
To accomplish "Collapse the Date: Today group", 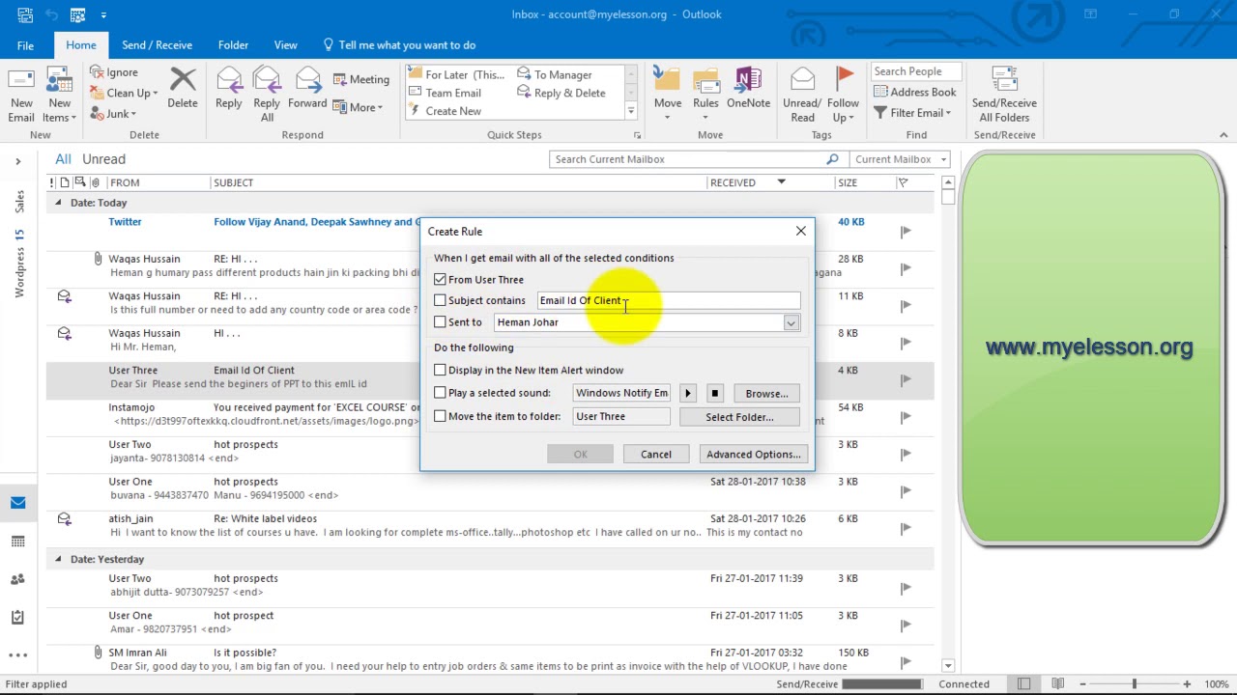I will [x=58, y=203].
